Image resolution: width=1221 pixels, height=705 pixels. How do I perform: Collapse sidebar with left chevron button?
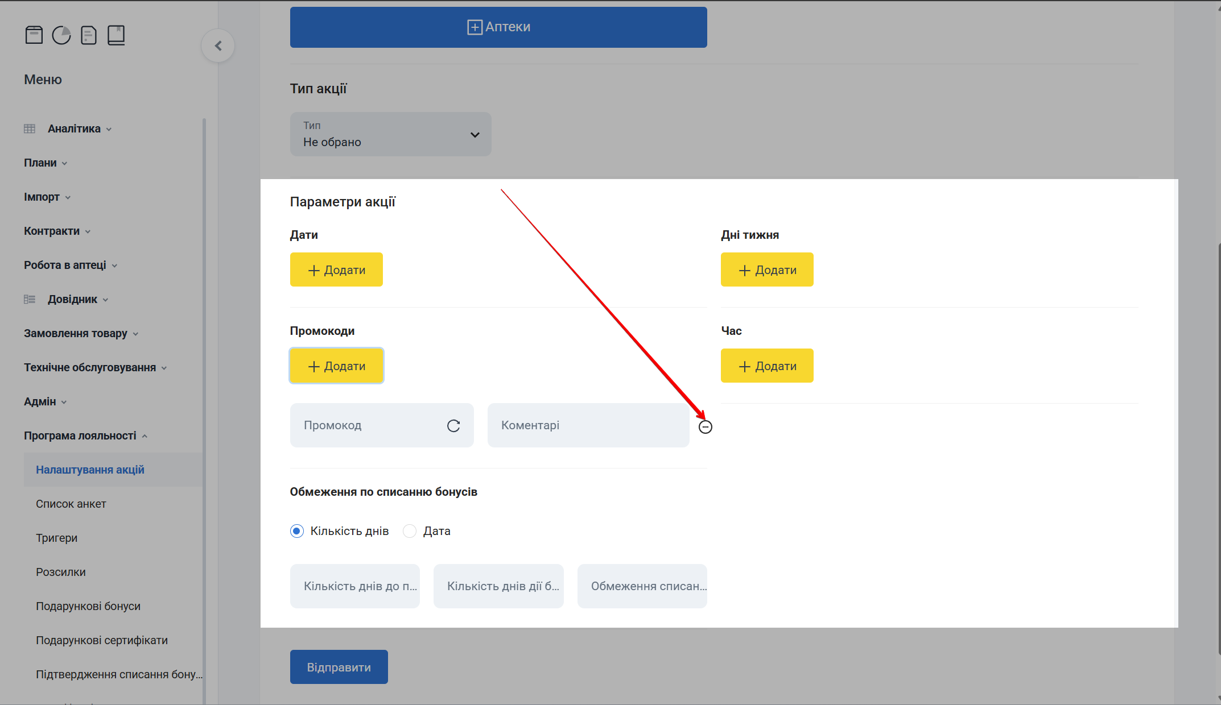pos(218,46)
